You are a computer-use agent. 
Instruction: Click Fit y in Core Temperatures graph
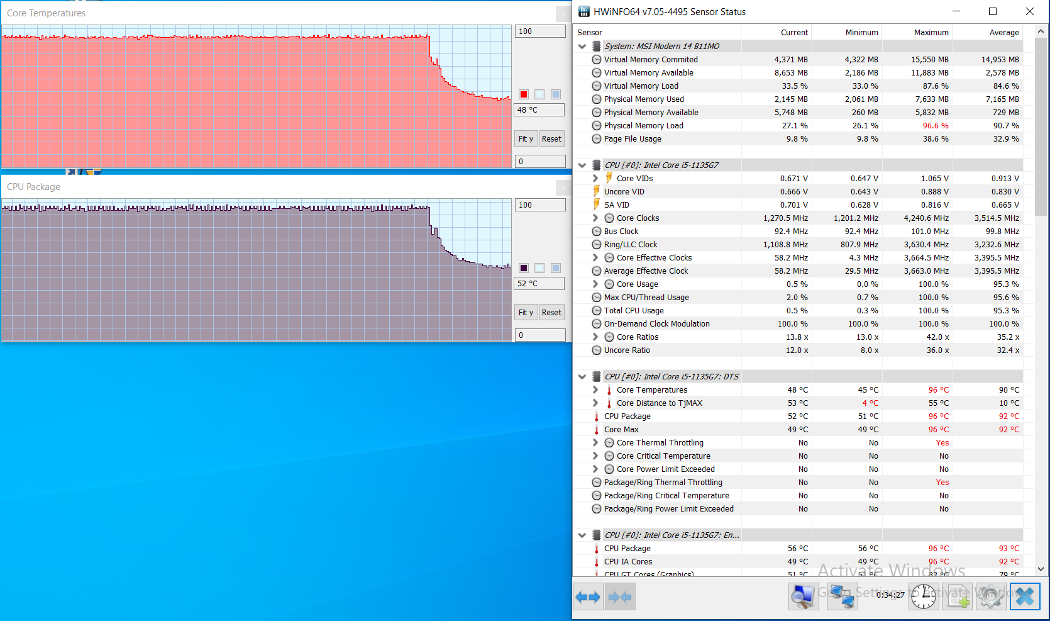526,138
